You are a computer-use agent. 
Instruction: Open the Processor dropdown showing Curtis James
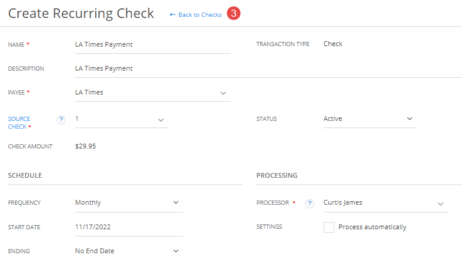[386, 203]
